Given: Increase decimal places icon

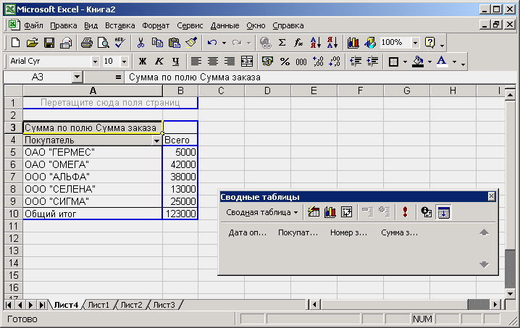Looking at the screenshot, I should point(318,62).
